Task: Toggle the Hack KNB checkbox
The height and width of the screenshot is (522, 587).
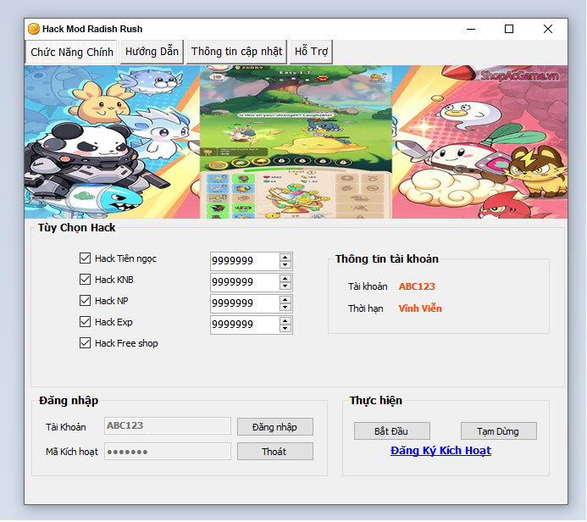Action: tap(85, 280)
